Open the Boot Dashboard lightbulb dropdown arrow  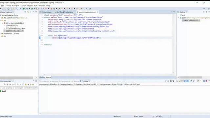click(x=28, y=85)
